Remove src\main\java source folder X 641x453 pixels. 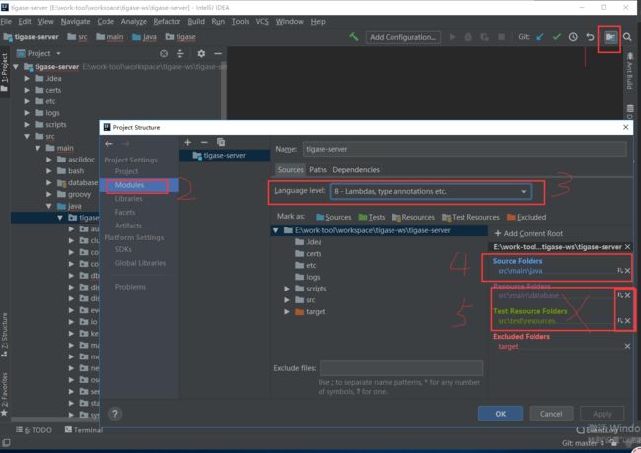628,271
